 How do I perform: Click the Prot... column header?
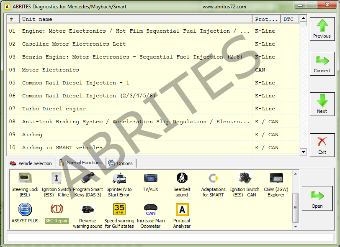(266, 19)
